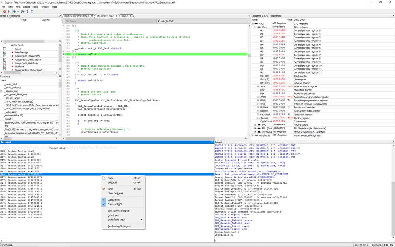Open End Of Line Input submenu
This screenshot has width=395, height=247.
click(x=123, y=220)
